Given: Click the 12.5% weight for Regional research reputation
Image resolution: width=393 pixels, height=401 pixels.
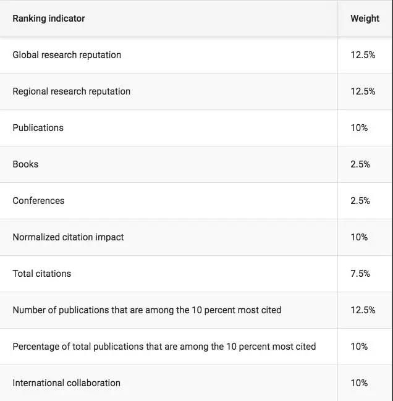Looking at the screenshot, I should click(x=363, y=91).
